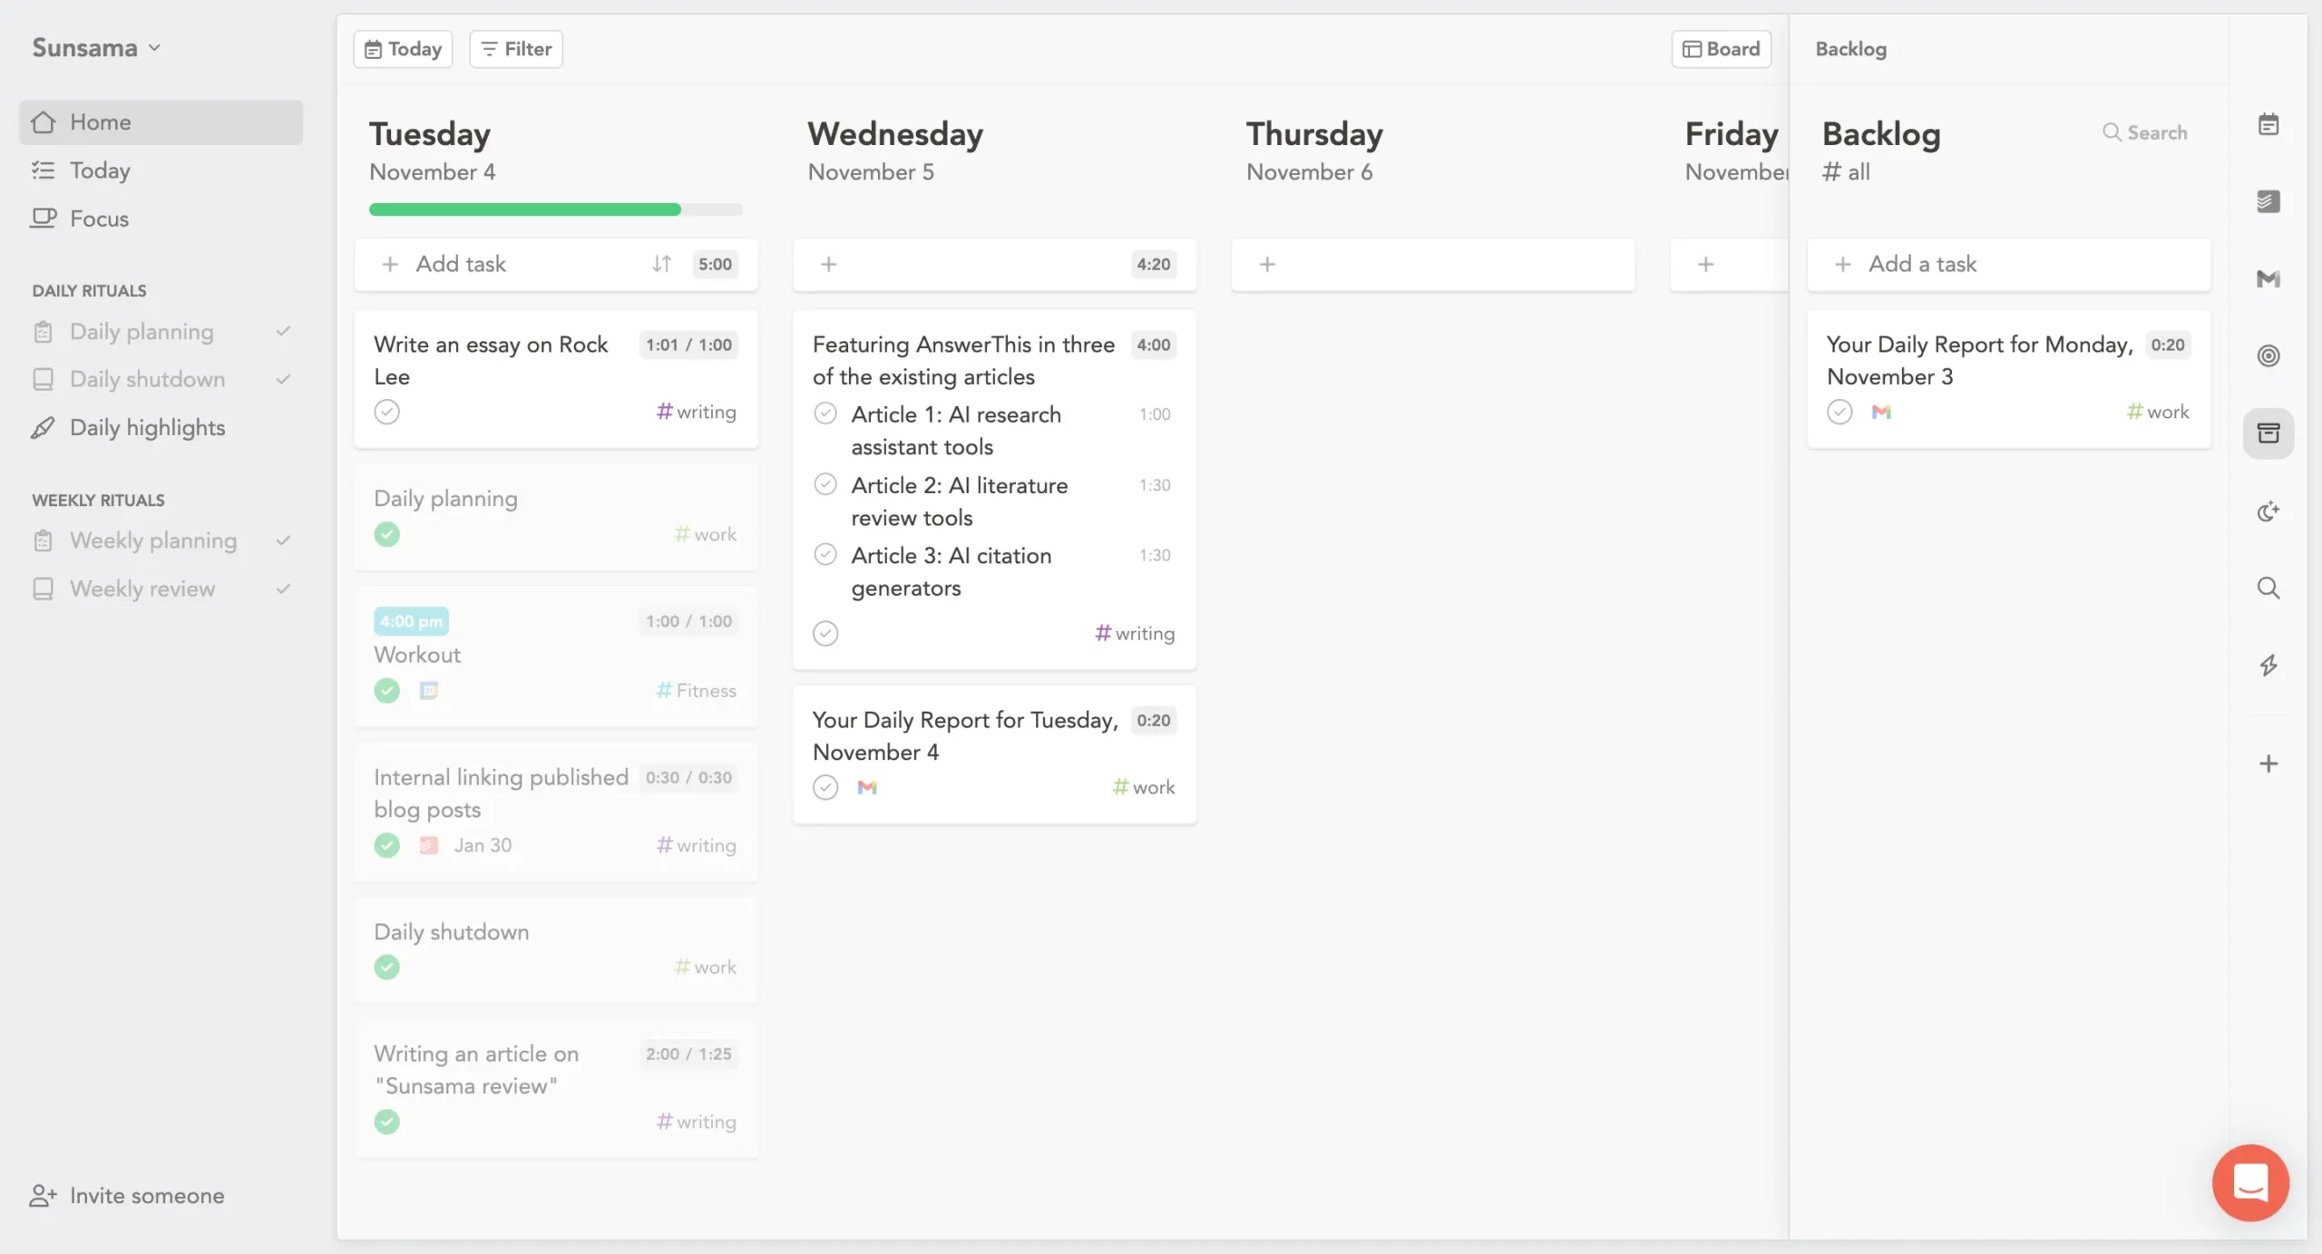Check off Article 1: AI research assistant tools
Image resolution: width=2322 pixels, height=1254 pixels.
tap(825, 414)
